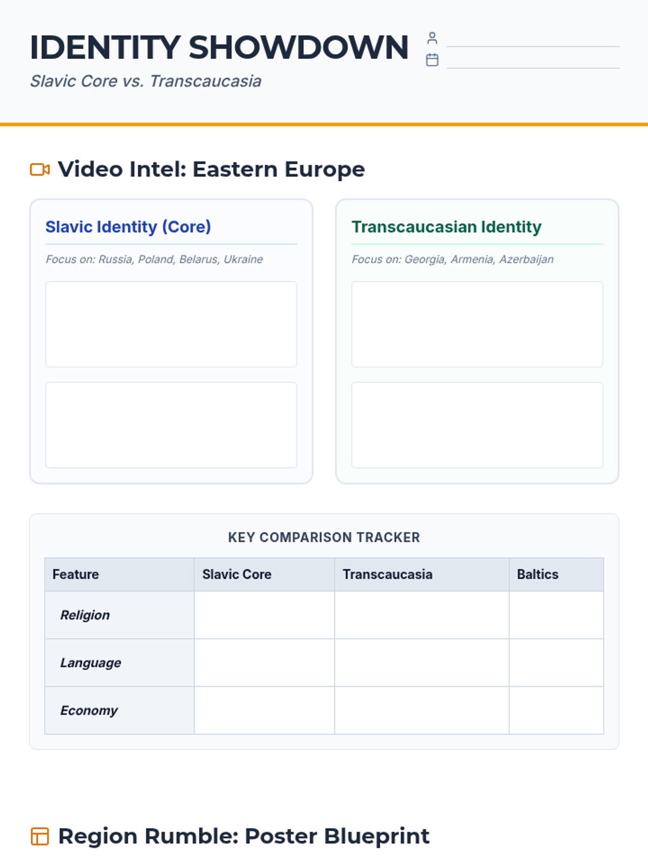Select the Religion cell for Baltics
Screen dimensions: 648x864
[556, 615]
